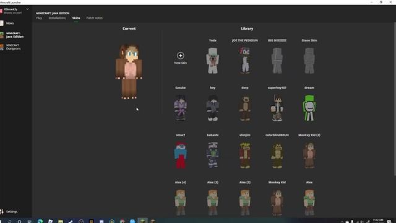
Task: Select the Stone Skin thumbnail
Action: 309,61
